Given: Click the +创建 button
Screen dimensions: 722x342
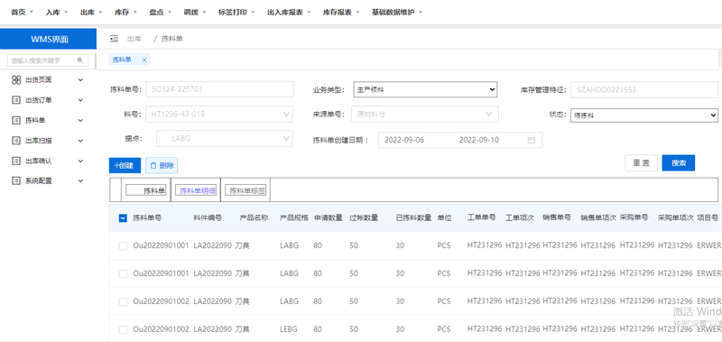Looking at the screenshot, I should pyautogui.click(x=125, y=166).
